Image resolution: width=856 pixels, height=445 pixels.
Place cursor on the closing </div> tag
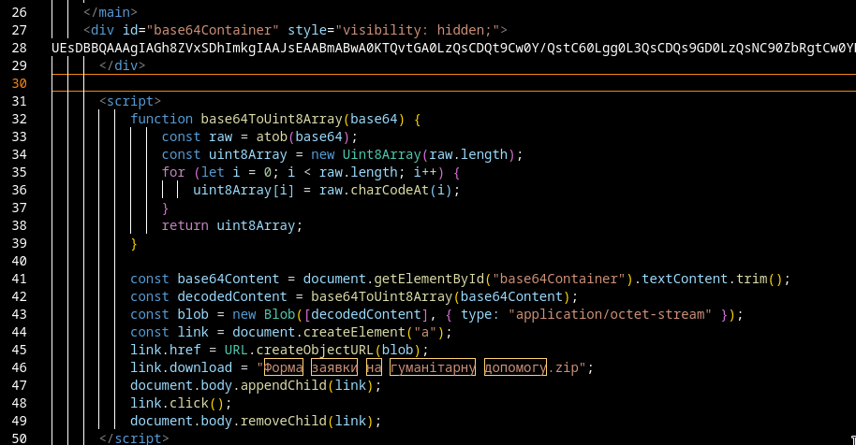click(x=123, y=65)
